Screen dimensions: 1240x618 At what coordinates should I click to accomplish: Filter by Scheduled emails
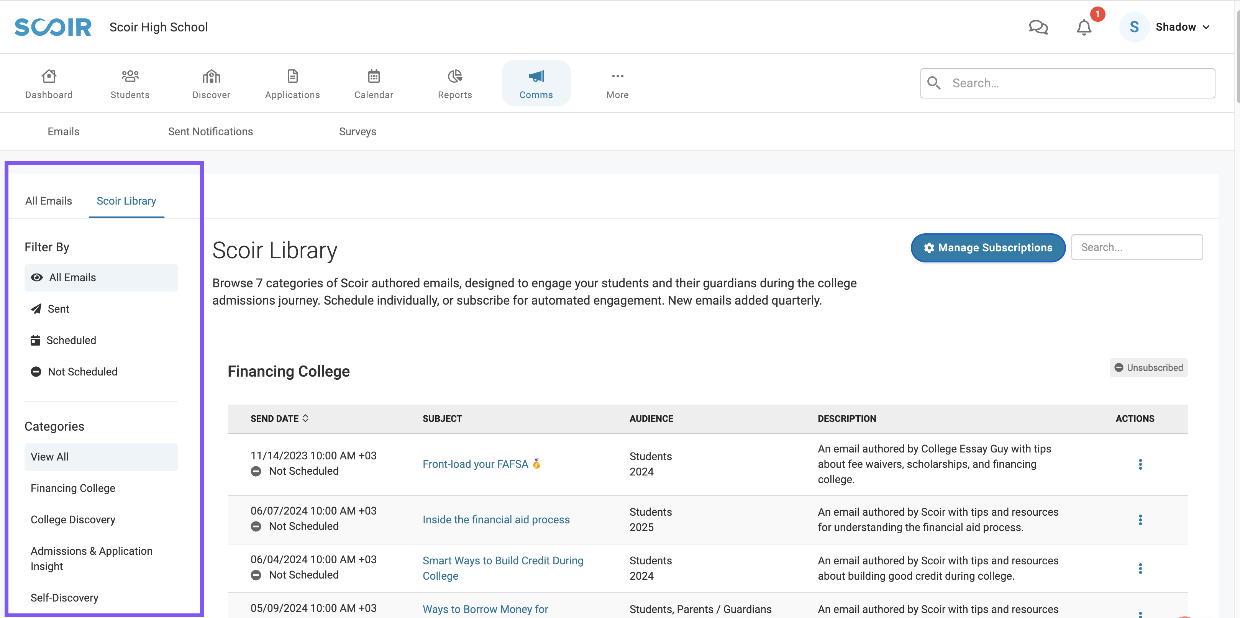[101, 340]
